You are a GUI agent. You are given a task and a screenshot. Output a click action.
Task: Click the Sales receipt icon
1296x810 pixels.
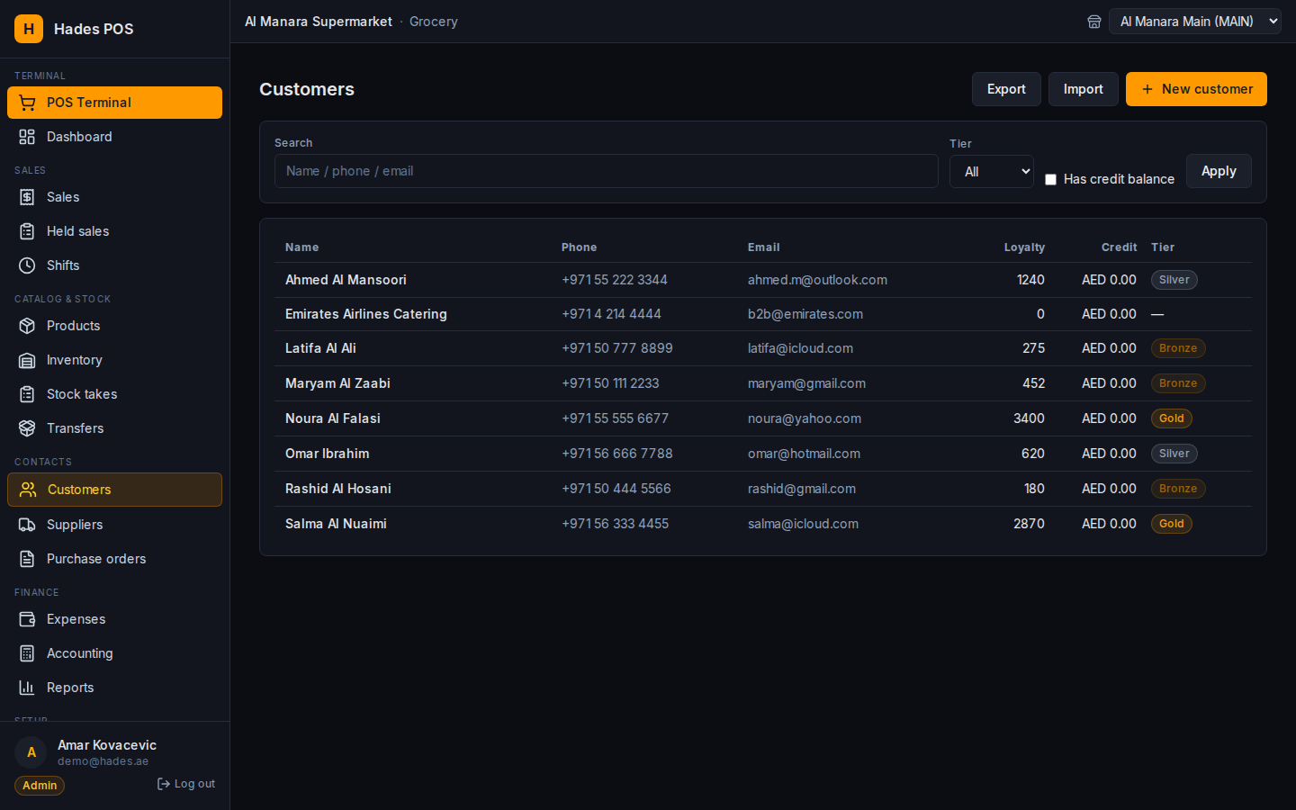click(x=27, y=197)
